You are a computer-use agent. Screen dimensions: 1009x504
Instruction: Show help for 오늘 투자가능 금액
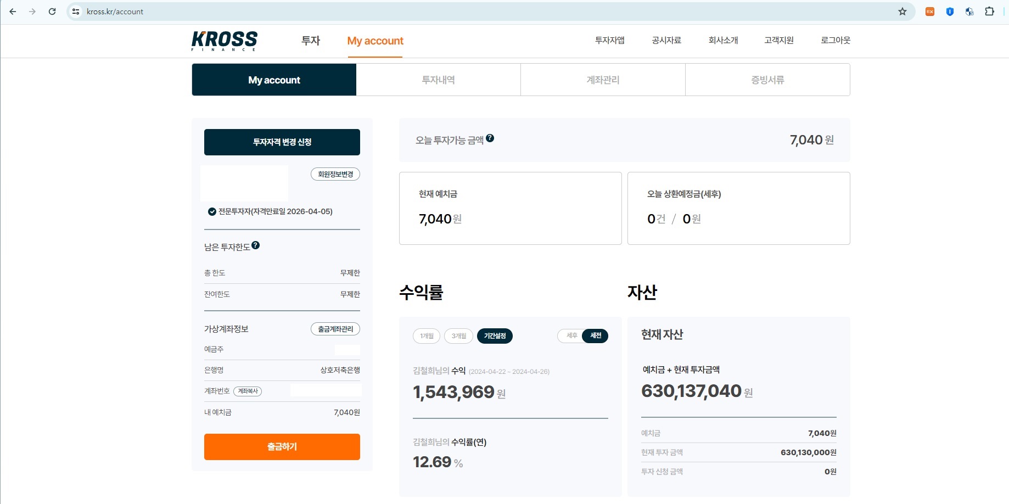[490, 138]
